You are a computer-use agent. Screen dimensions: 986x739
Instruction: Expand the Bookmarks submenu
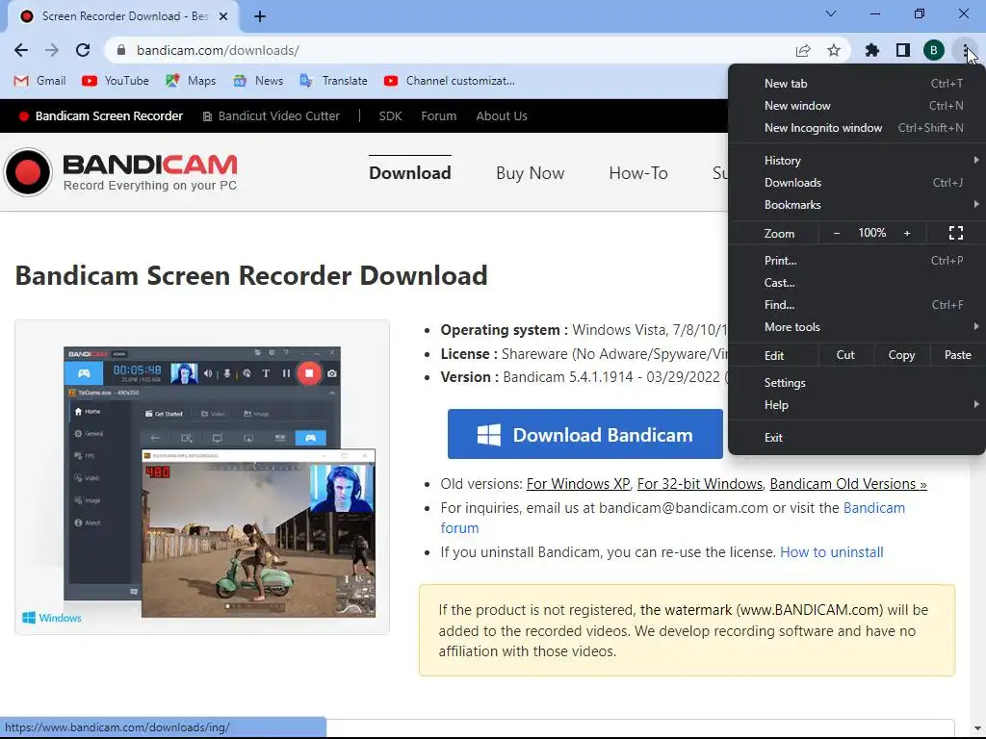point(856,204)
